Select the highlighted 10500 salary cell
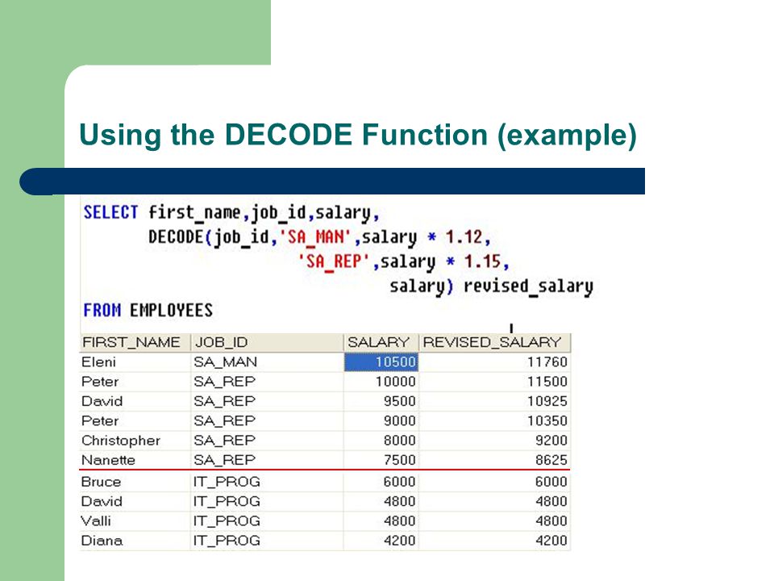 click(x=381, y=362)
